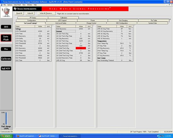This screenshot has width=173, height=138.
Task: Click the Over Temp Dsg value 70.0
Action: [122, 50]
